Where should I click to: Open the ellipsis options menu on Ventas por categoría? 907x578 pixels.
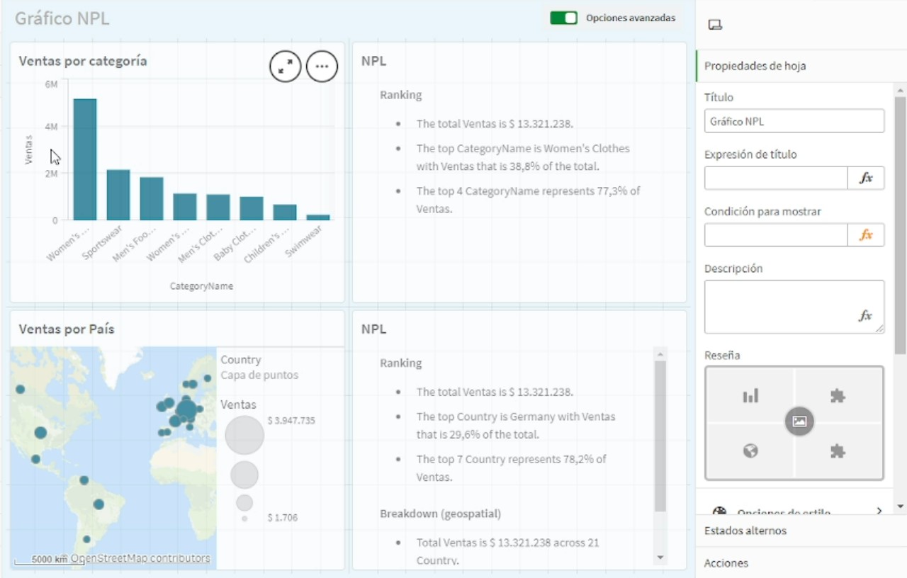[x=322, y=66]
